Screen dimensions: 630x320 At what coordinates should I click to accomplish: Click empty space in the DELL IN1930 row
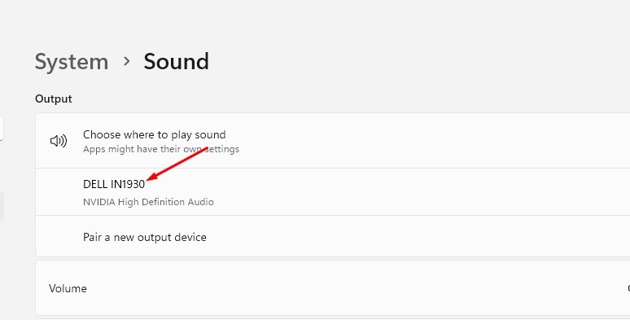point(402,192)
